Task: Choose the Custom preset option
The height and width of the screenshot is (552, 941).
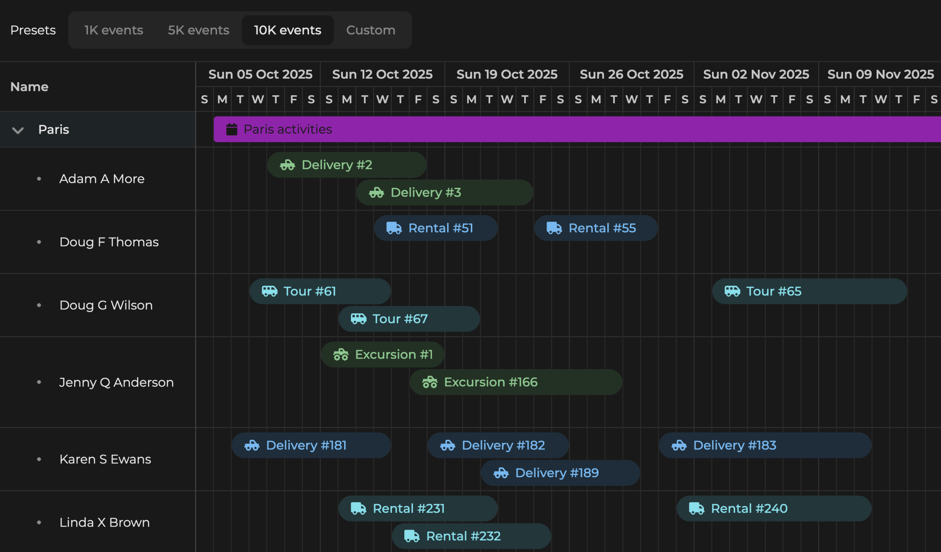Action: (371, 30)
